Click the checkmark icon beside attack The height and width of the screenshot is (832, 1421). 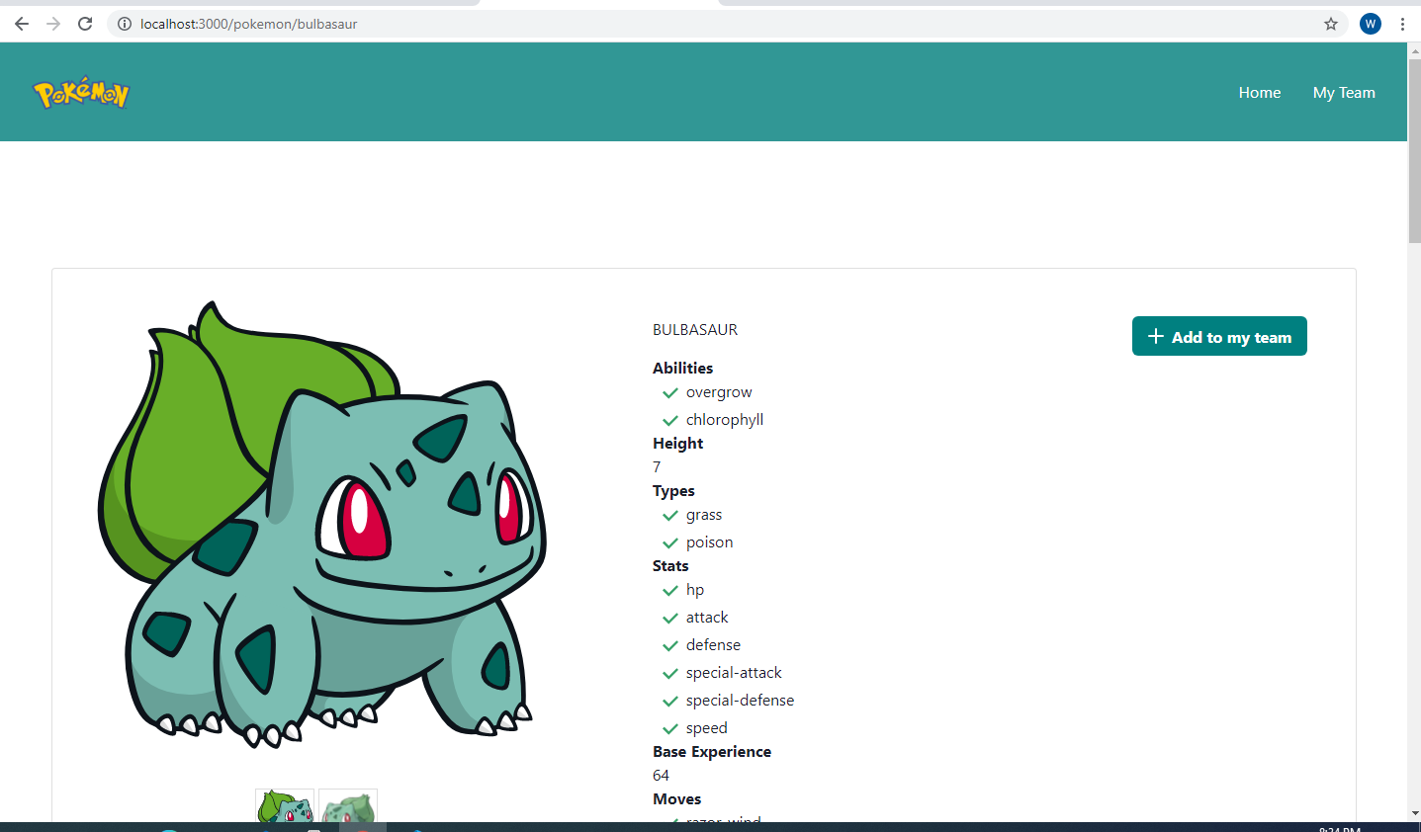(670, 619)
